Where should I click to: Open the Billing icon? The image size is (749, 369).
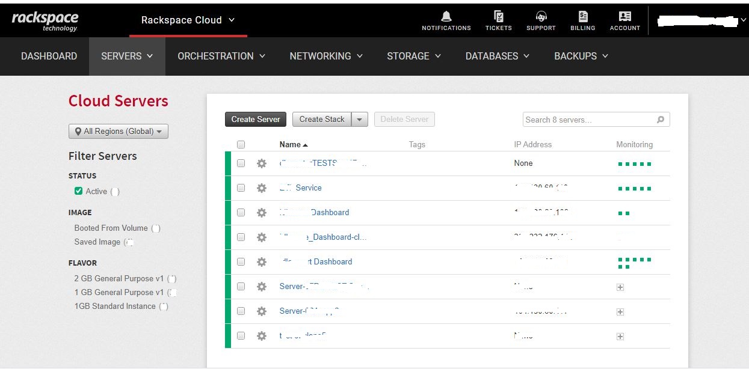(x=582, y=17)
